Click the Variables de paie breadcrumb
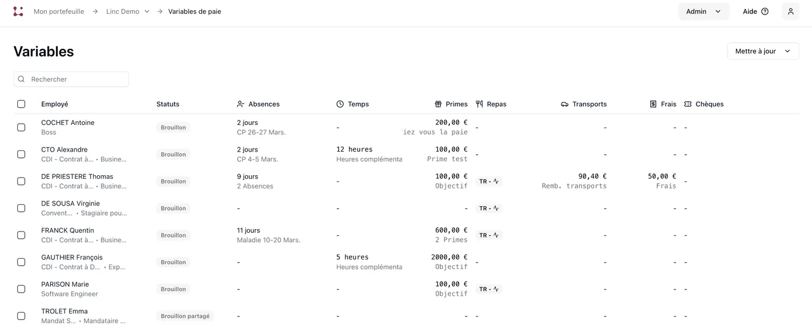 [195, 11]
